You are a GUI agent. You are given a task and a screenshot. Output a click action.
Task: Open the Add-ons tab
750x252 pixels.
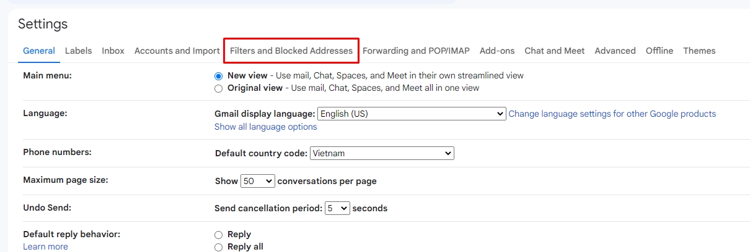(x=497, y=51)
